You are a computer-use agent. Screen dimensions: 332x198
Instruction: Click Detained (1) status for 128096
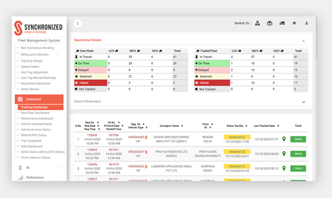pyautogui.click(x=237, y=166)
